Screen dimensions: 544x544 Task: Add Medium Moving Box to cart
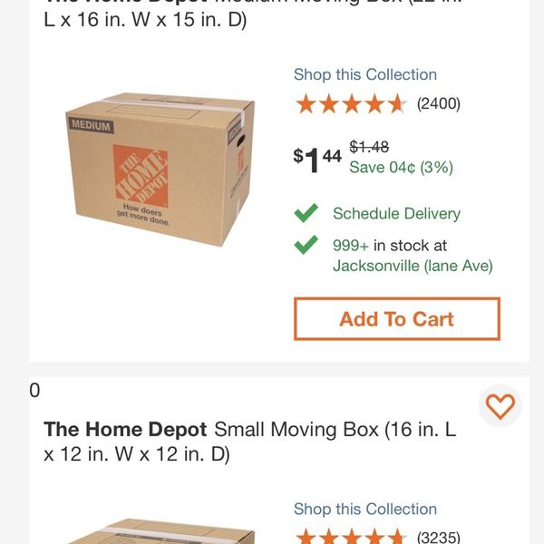click(397, 319)
